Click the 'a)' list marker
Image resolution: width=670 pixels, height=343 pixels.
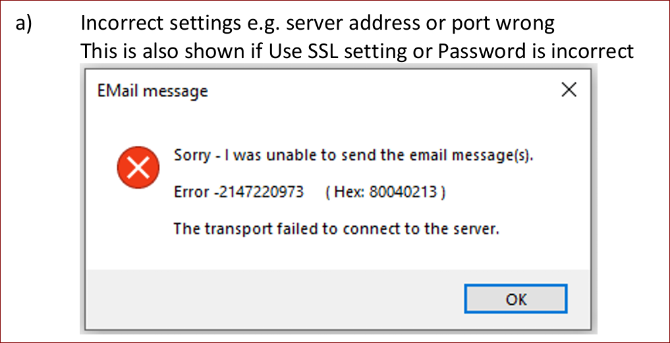pyautogui.click(x=24, y=24)
